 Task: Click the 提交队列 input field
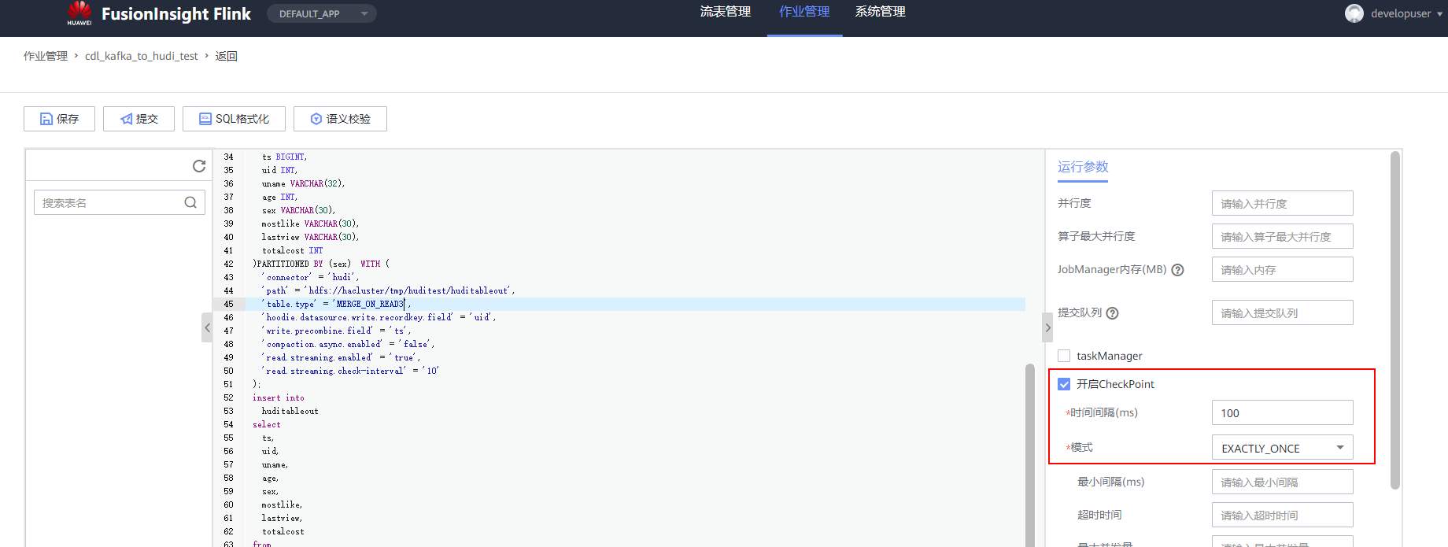pos(1282,312)
